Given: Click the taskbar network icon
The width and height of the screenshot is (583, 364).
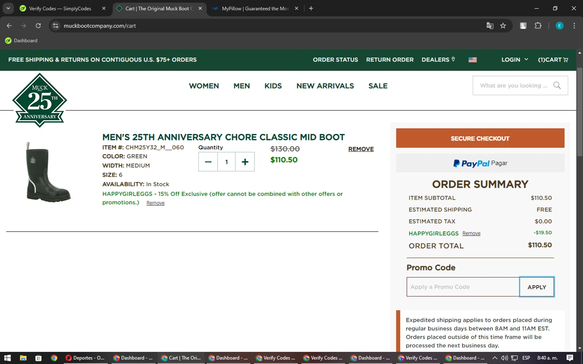Looking at the screenshot, I should point(515,358).
